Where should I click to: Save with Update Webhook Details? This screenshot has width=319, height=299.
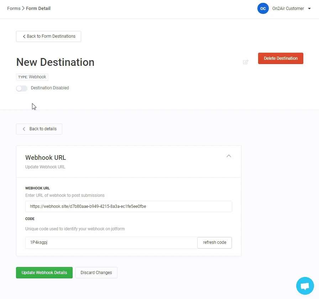[44, 273]
